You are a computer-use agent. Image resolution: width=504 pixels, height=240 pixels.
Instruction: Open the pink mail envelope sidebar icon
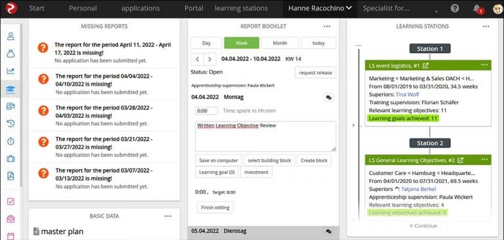[10, 219]
